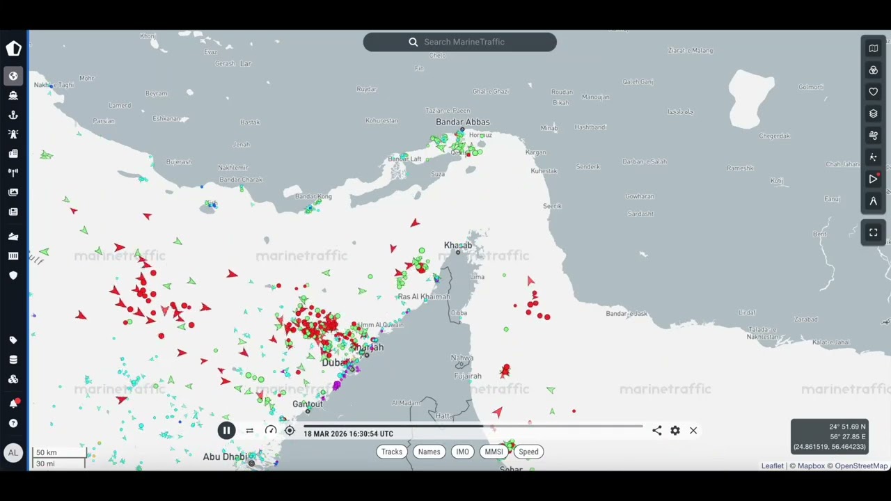Screen dimensions: 891x501
Task: Click the Search MarineTraffic field
Action: point(459,42)
